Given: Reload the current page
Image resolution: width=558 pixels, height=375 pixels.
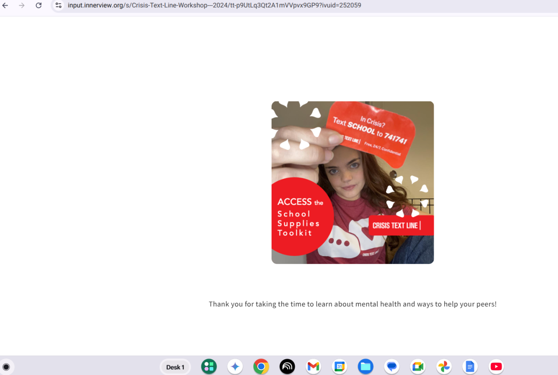Looking at the screenshot, I should [x=38, y=5].
